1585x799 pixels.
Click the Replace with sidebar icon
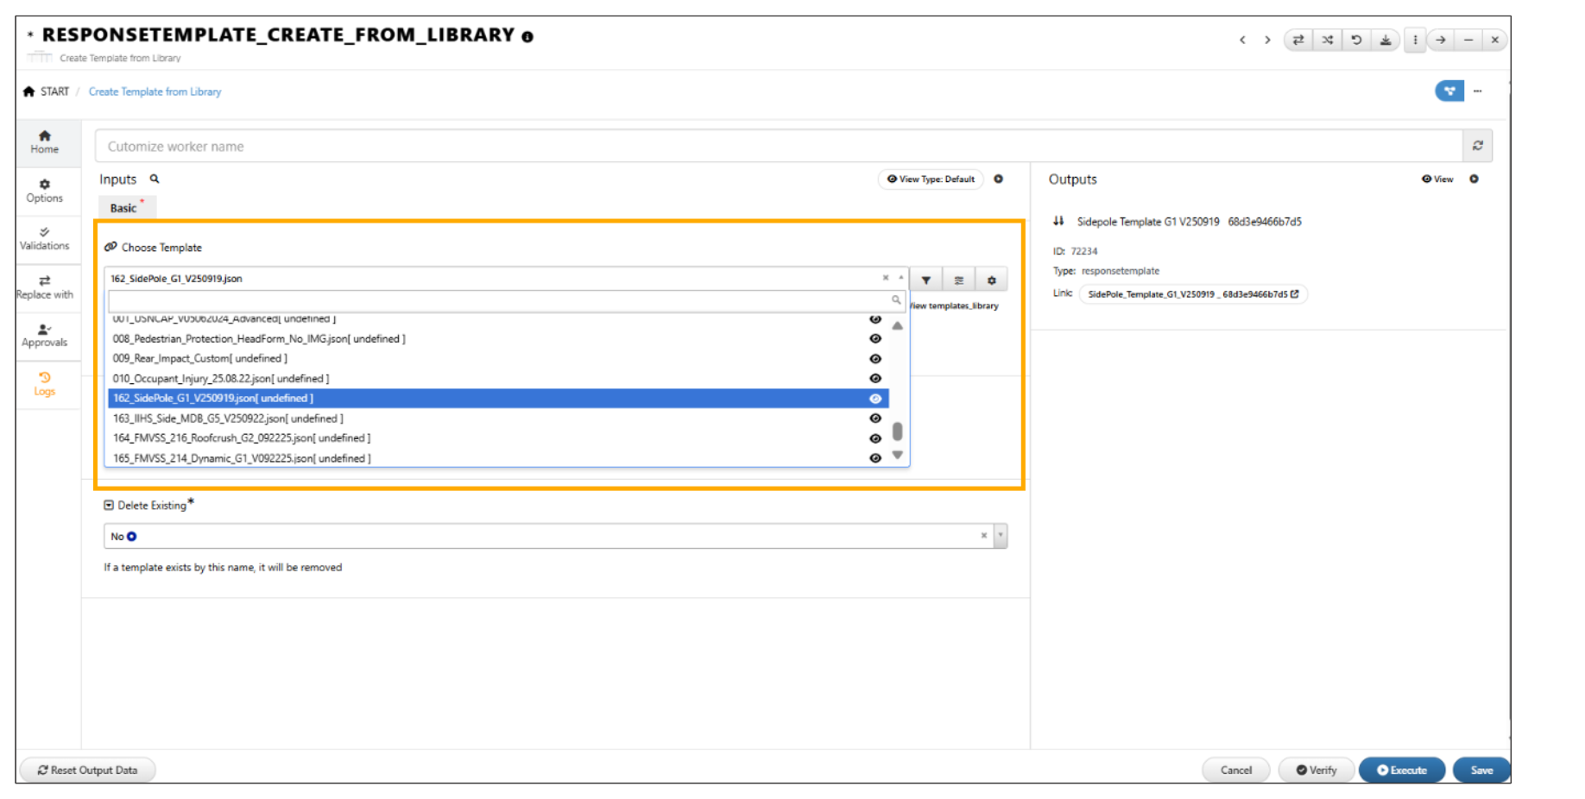(45, 286)
